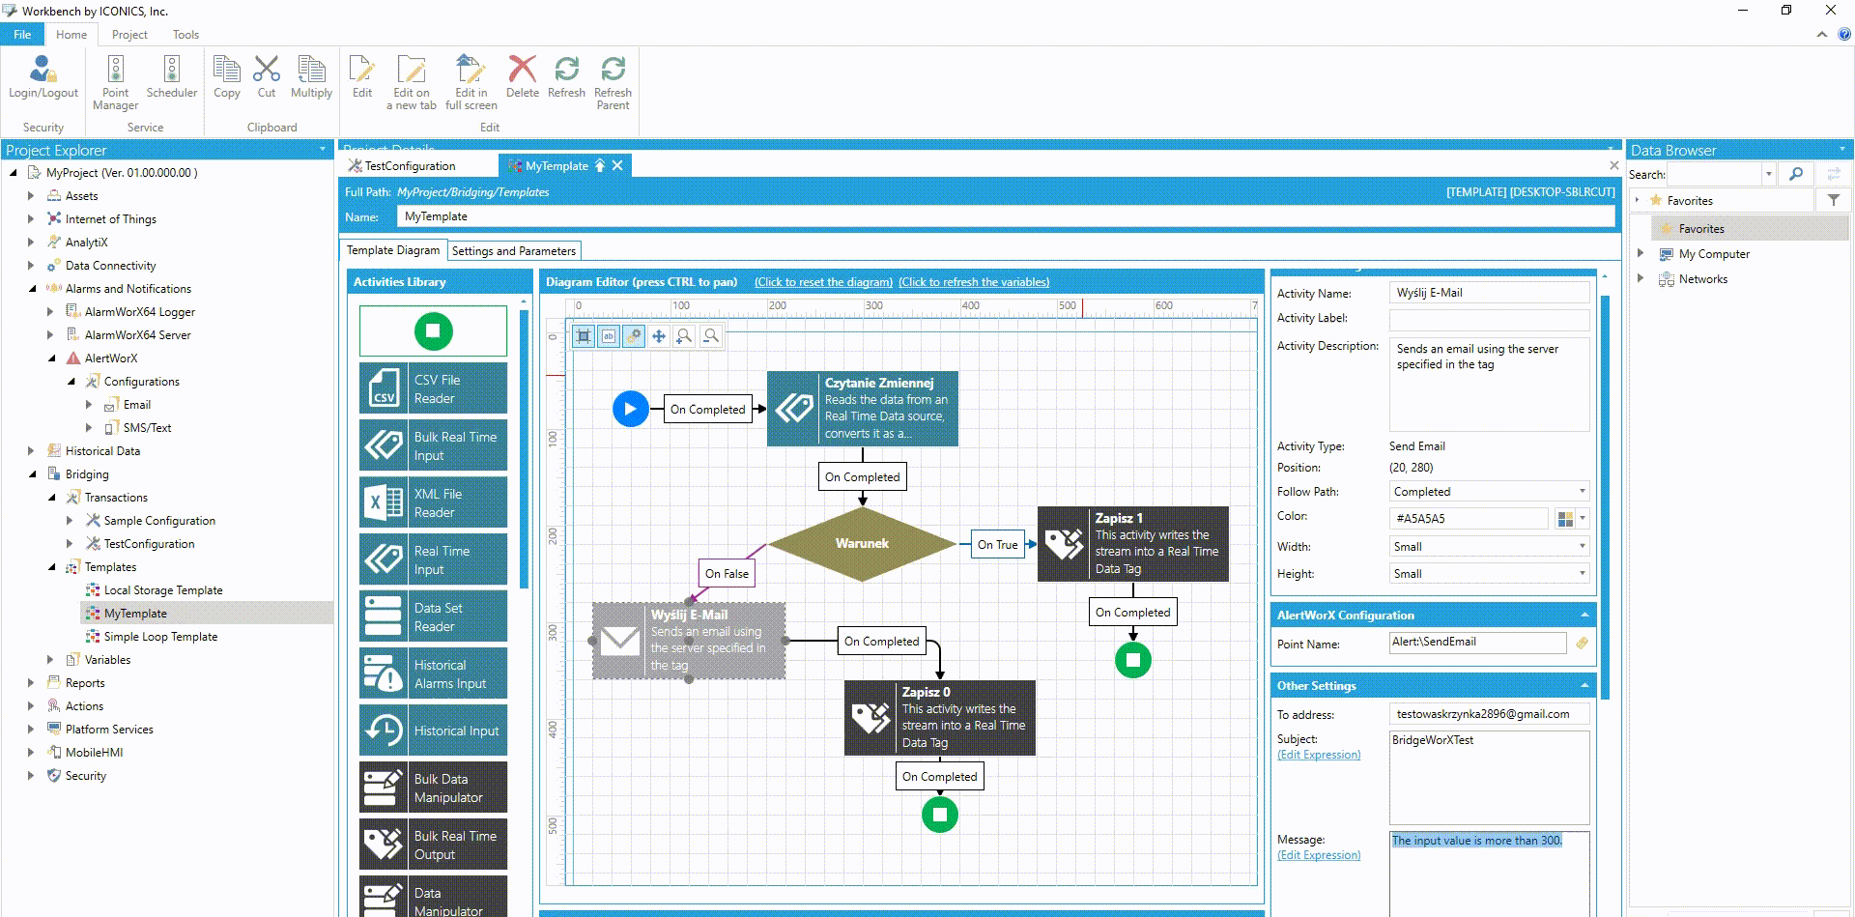1855x917 pixels.
Task: Click Edit Expression under Message
Action: (1319, 855)
